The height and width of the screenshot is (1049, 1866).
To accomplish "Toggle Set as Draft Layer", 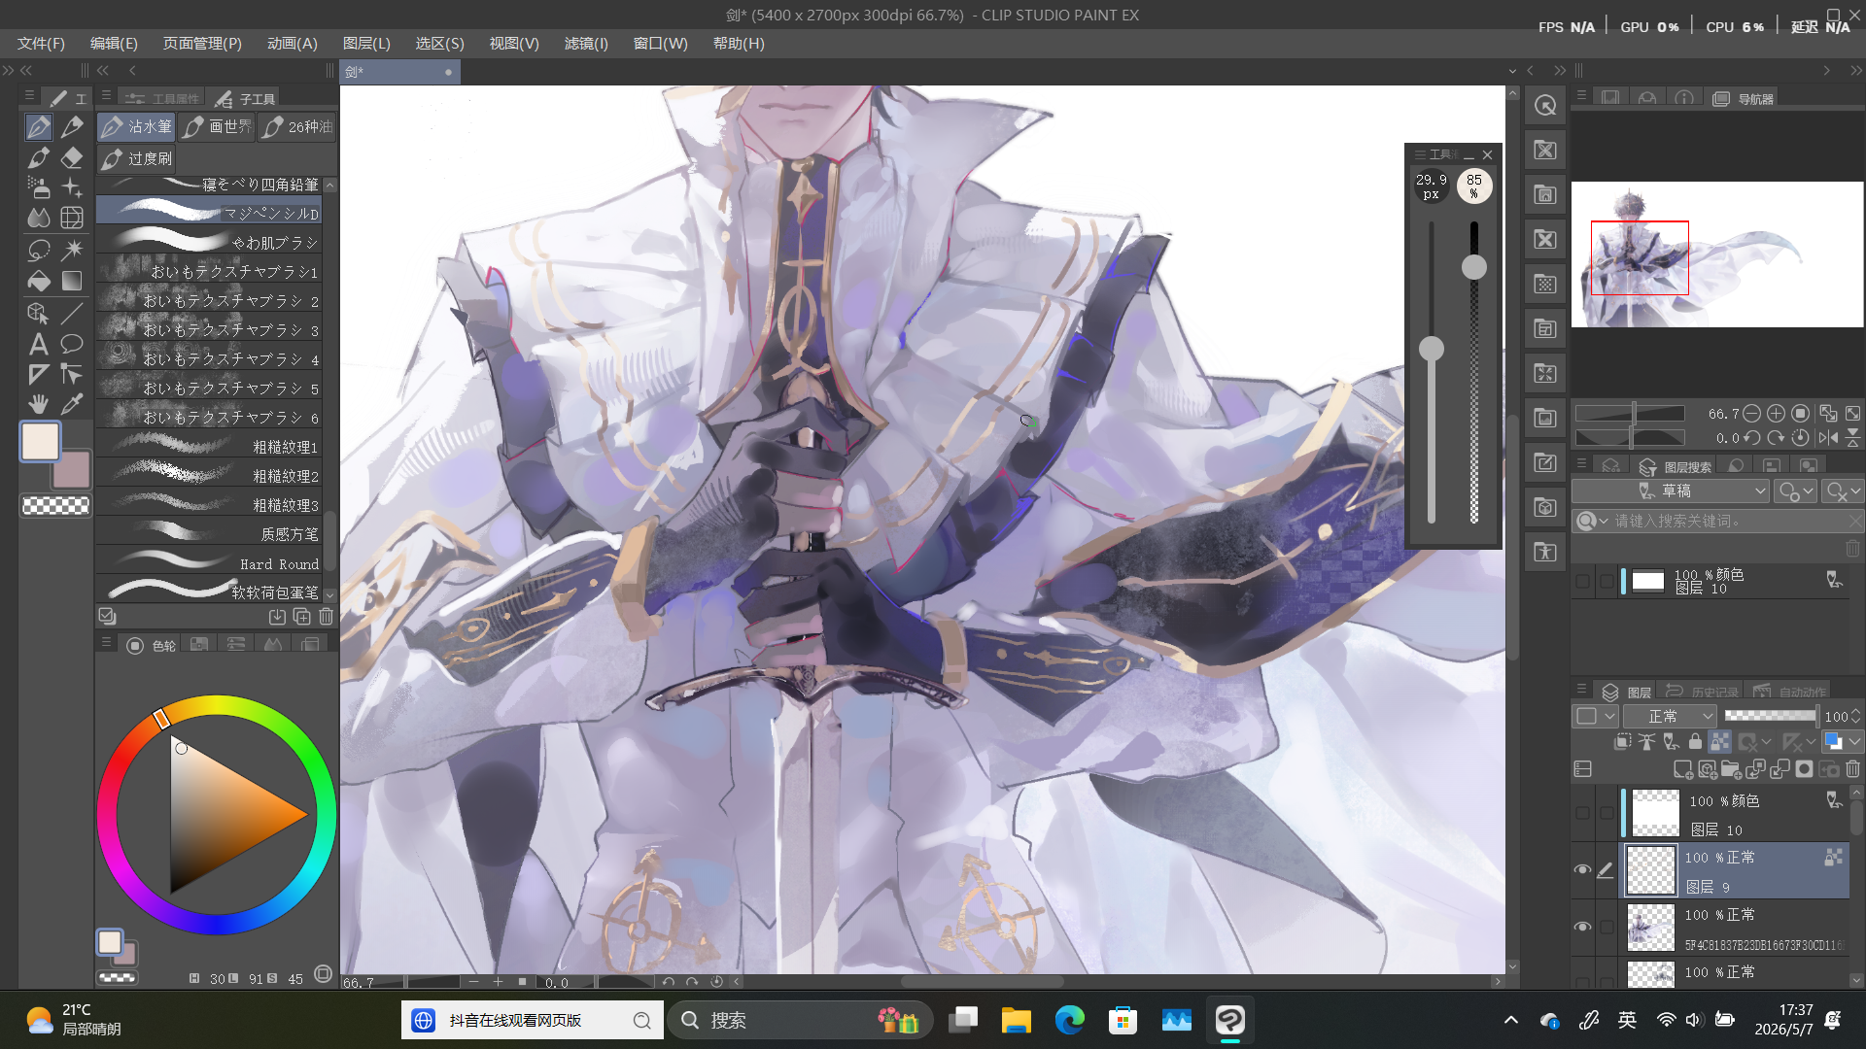I will coord(1672,742).
